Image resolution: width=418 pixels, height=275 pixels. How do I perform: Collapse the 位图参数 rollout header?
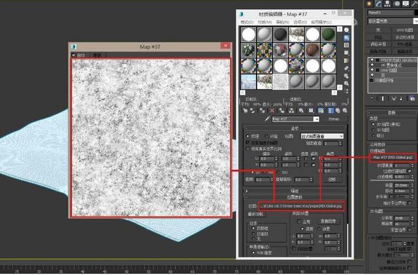click(x=295, y=197)
